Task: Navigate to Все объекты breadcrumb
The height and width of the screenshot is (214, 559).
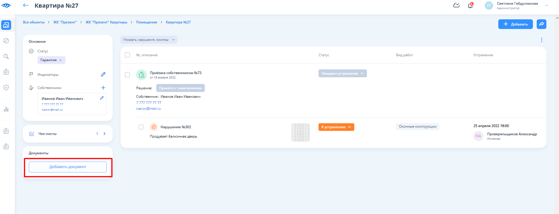Action: (34, 22)
